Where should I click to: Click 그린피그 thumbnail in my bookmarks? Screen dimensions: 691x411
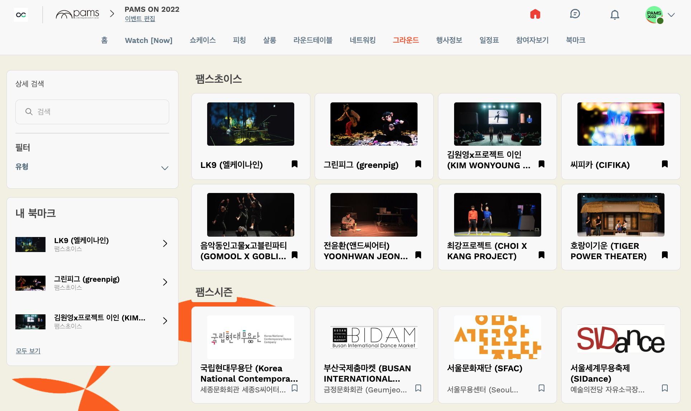(x=30, y=283)
